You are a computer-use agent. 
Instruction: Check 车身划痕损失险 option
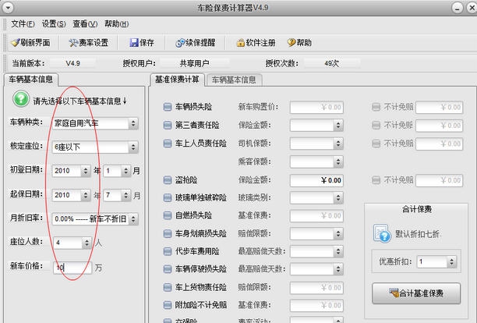tap(168, 233)
